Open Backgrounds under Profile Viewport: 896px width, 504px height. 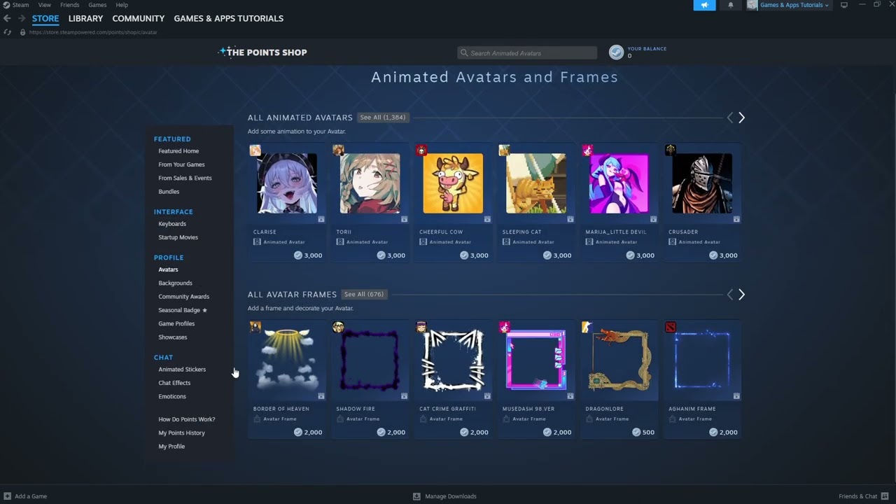coord(175,283)
